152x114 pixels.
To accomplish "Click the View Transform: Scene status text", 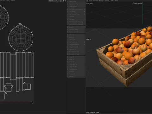I will (93, 112).
